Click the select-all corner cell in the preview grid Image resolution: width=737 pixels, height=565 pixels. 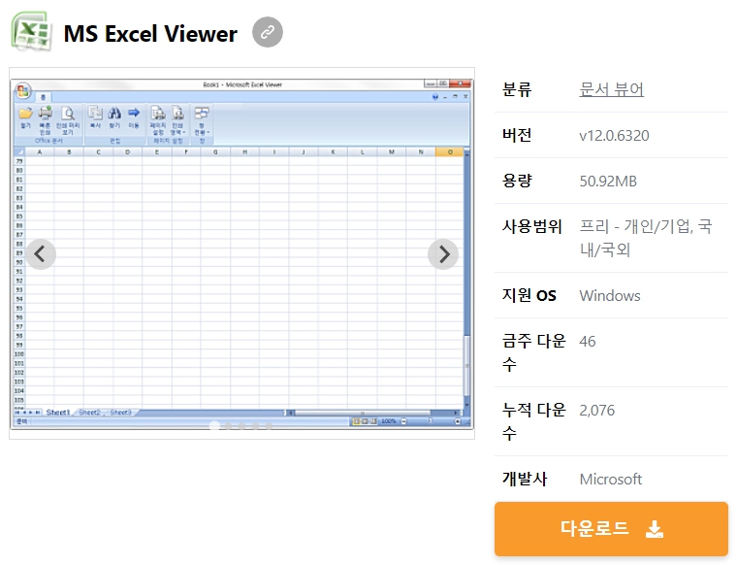19,152
